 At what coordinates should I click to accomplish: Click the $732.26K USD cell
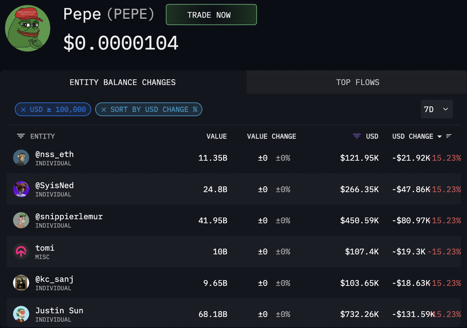tap(359, 314)
